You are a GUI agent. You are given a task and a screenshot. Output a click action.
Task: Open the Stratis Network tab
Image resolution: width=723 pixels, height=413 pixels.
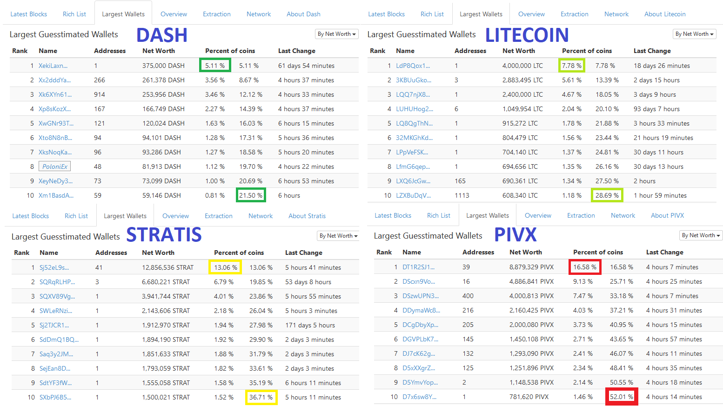[x=261, y=216]
